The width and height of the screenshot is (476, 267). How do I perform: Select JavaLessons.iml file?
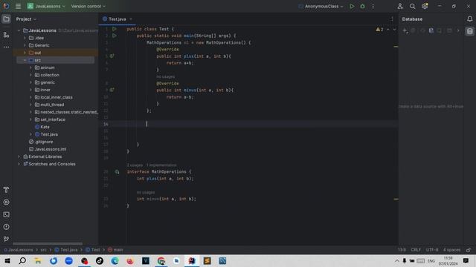tap(50, 149)
